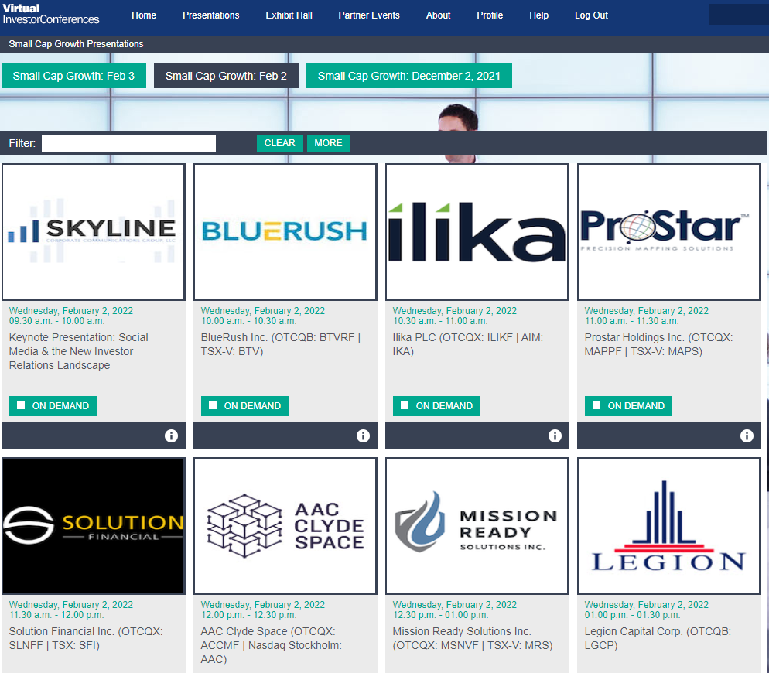Open info icon below BlueRush card
Screen dimensions: 769x673
pyautogui.click(x=363, y=436)
